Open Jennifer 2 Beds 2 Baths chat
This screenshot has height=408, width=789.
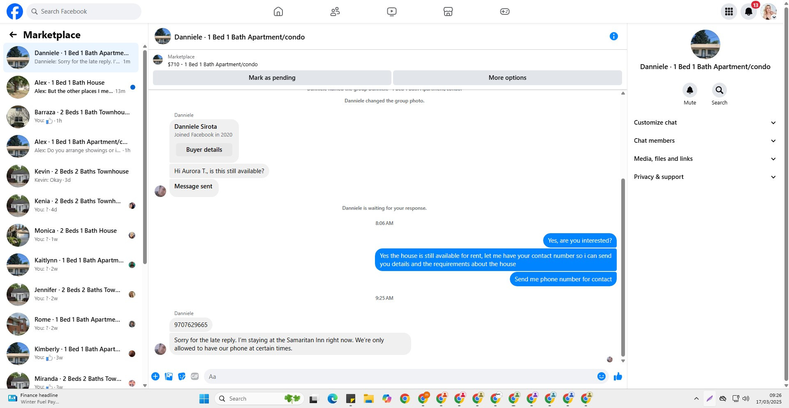coord(71,294)
